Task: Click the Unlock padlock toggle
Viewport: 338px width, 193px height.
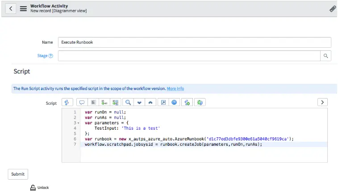Action: pos(33,188)
